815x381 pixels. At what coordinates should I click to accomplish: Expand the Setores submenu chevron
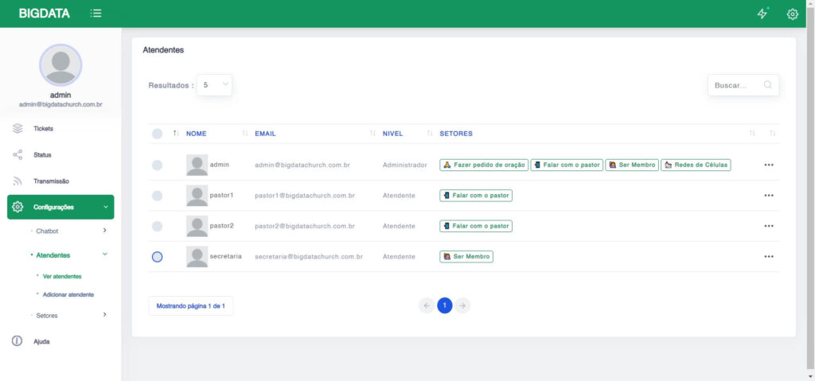tap(104, 314)
